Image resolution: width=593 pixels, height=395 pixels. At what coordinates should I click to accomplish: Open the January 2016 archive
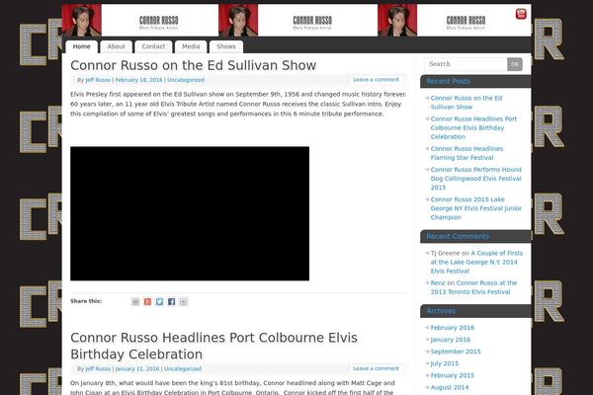coord(451,340)
